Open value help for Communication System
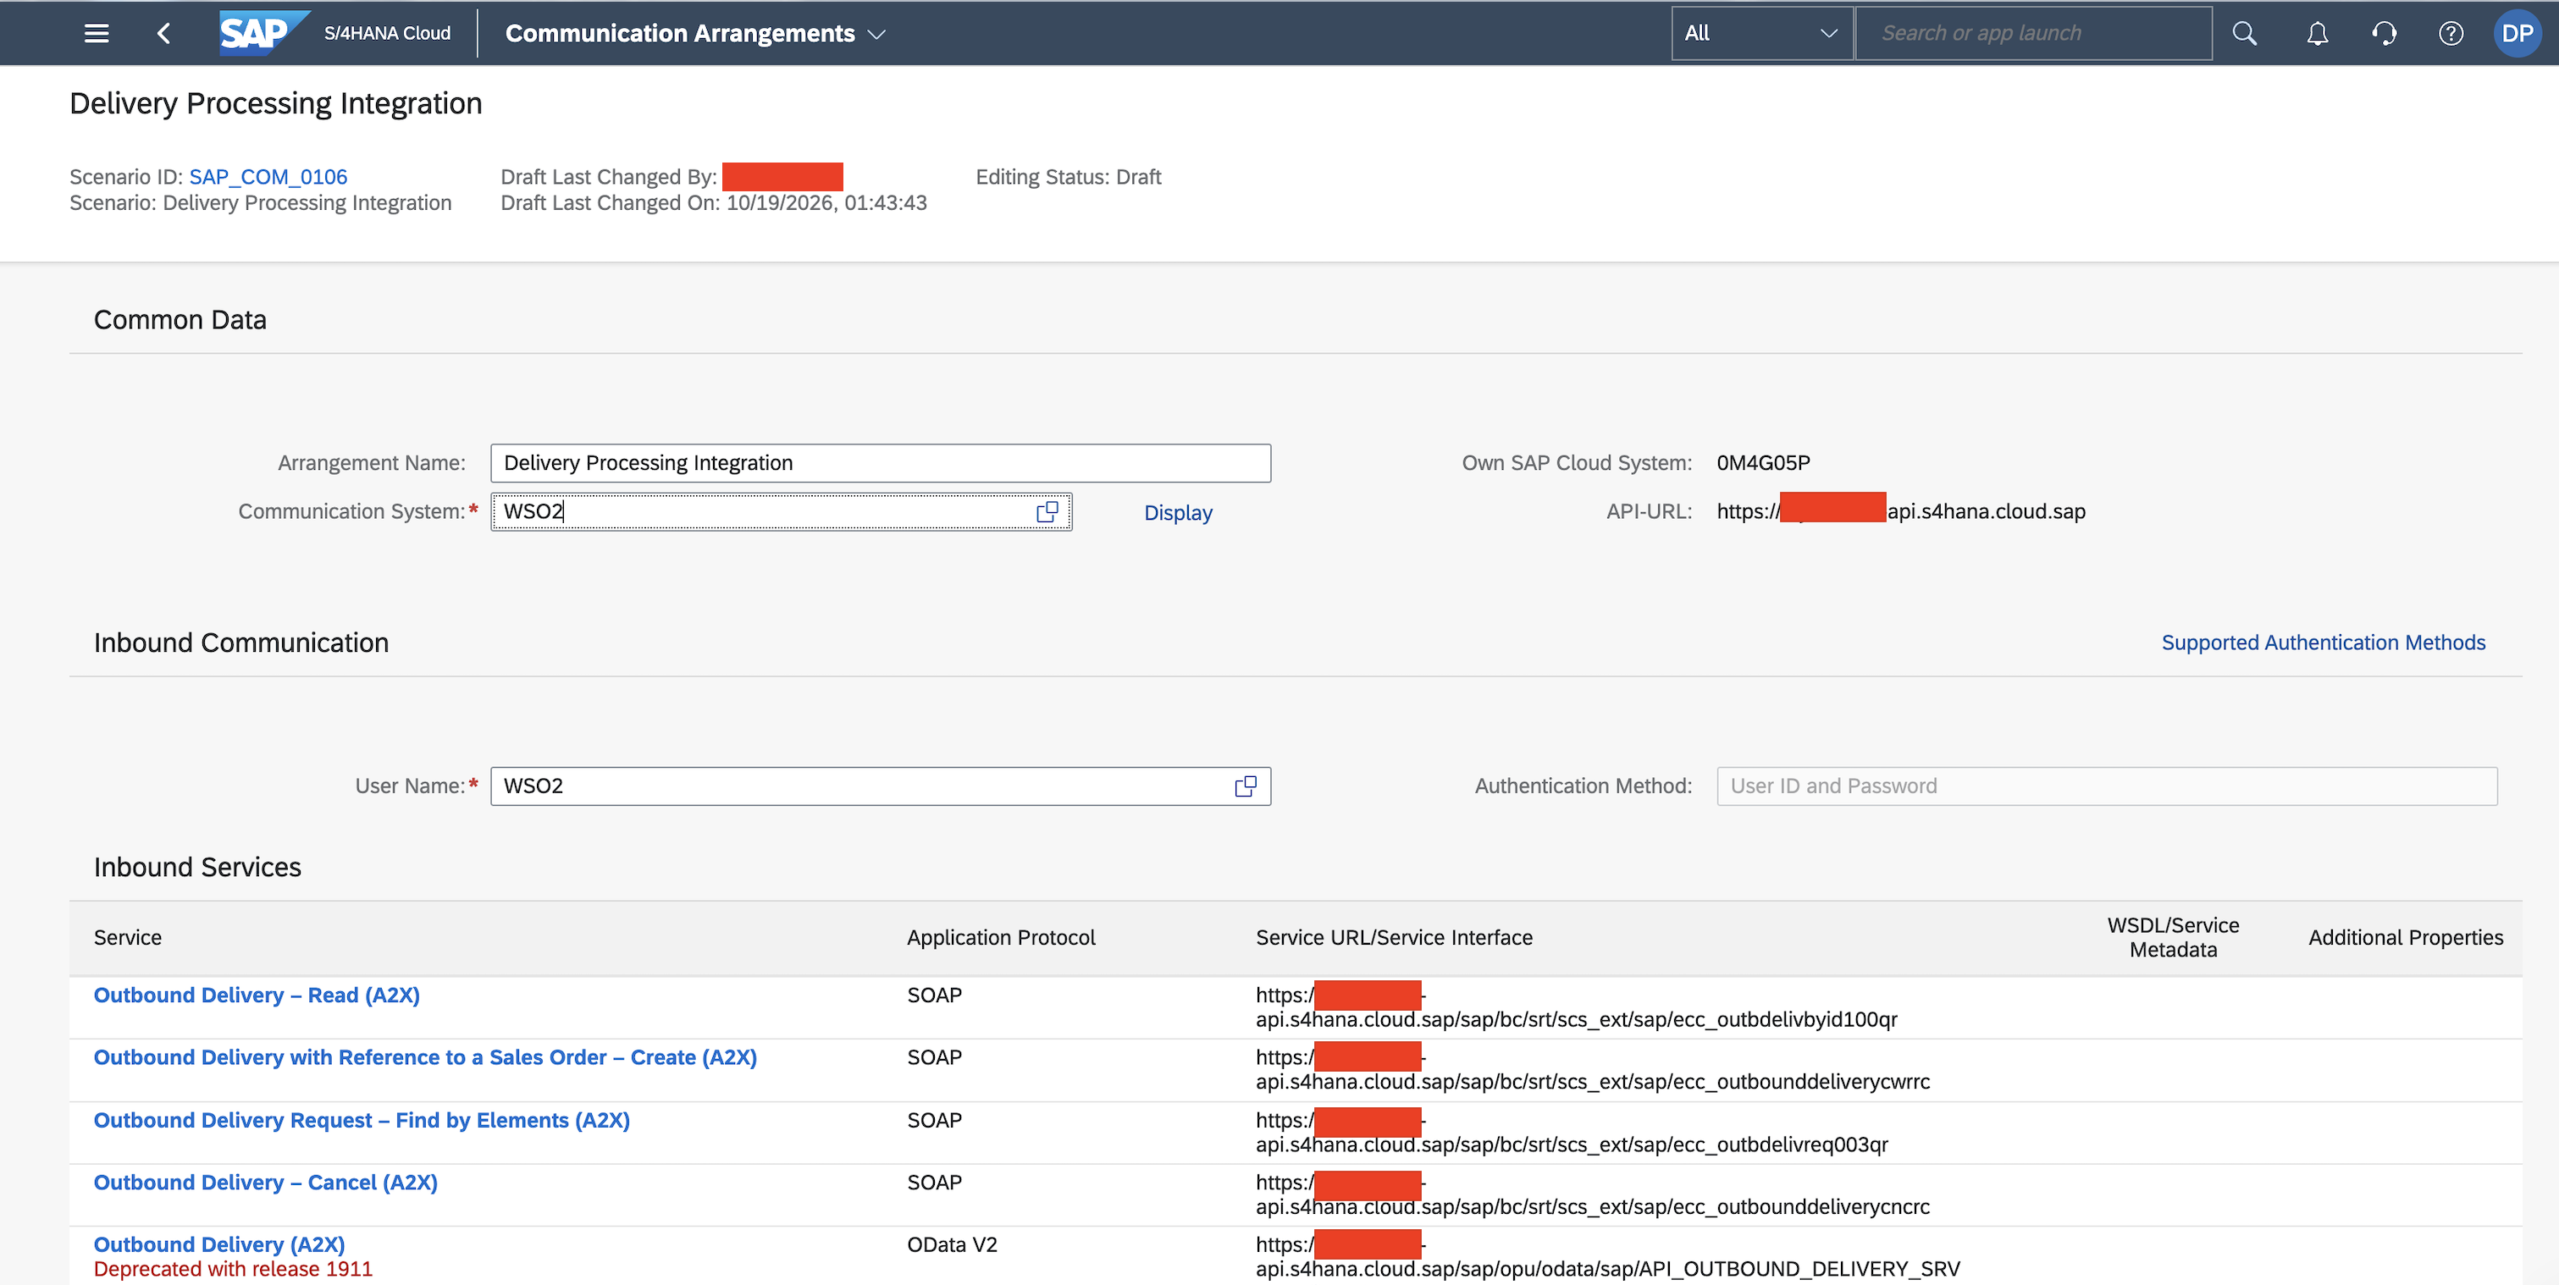This screenshot has height=1285, width=2559. pyautogui.click(x=1047, y=511)
